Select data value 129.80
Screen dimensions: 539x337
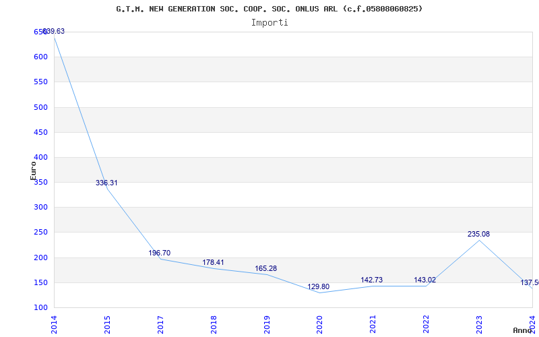(318, 287)
